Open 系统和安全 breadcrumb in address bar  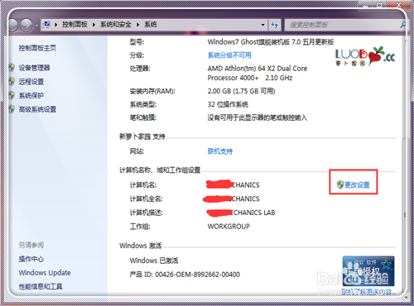pos(116,25)
